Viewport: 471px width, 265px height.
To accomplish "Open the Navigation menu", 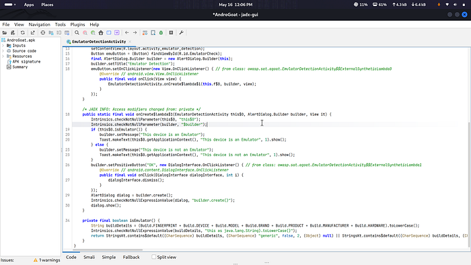I will click(39, 25).
